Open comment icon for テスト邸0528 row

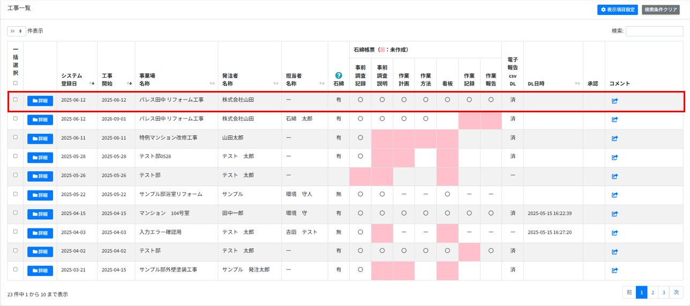point(614,157)
